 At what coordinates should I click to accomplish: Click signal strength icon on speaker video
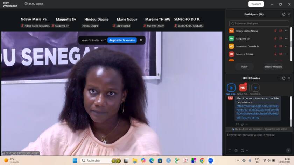3,153
